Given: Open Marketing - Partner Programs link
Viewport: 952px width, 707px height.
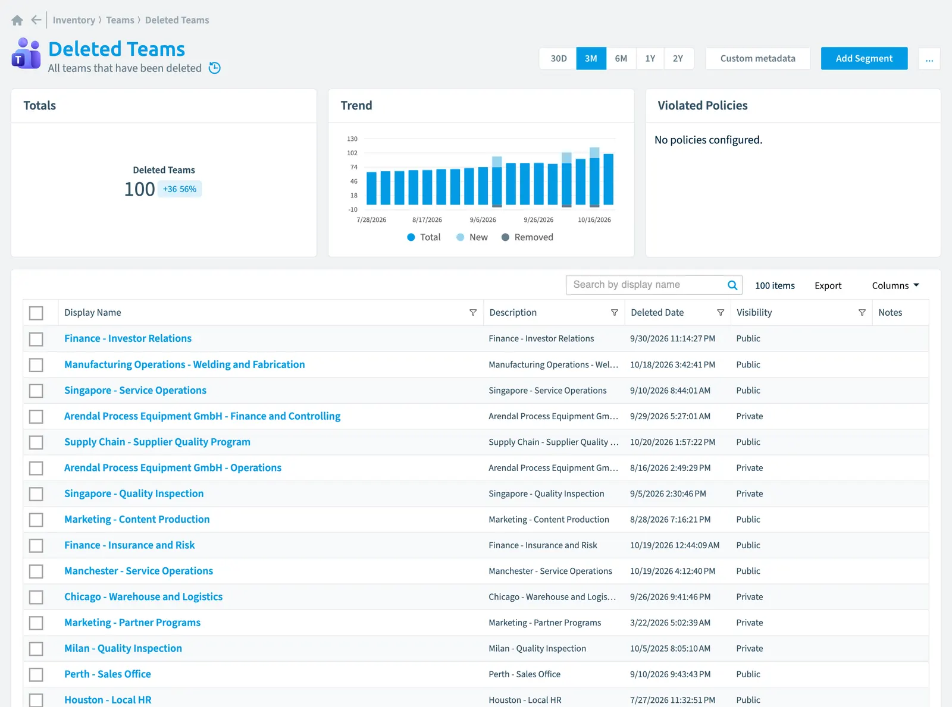Looking at the screenshot, I should pos(132,623).
